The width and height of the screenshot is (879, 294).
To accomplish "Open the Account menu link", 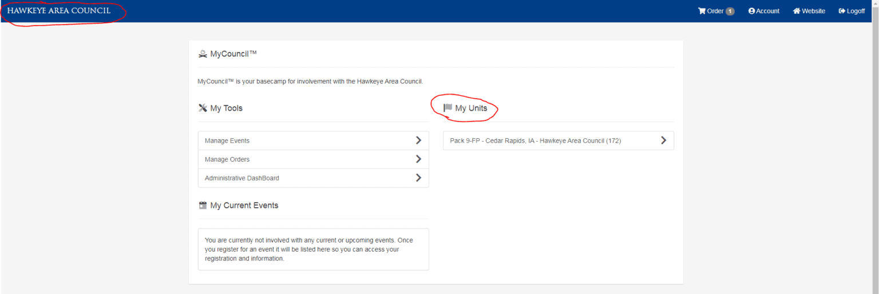I will coord(764,11).
